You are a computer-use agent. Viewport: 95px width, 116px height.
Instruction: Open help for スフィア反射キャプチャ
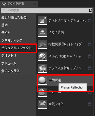coord(90,56)
